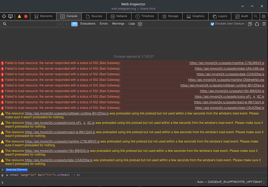
Task: Open react-w-Wk1OxH.js error link
Action: pos(229,102)
